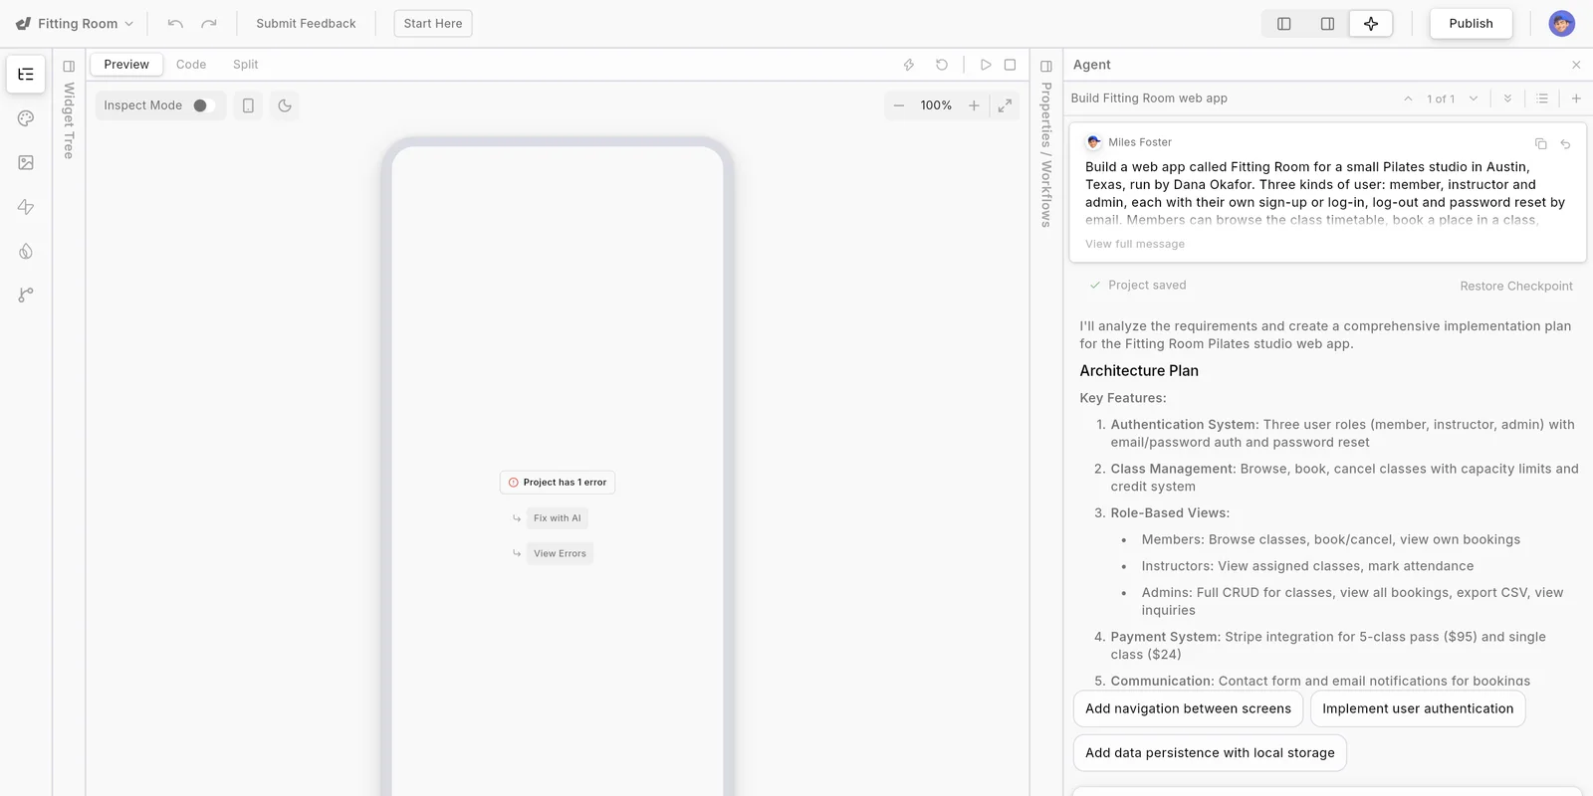The width and height of the screenshot is (1593, 796).
Task: Open the Widget Tree sidebar icon
Action: point(26,75)
